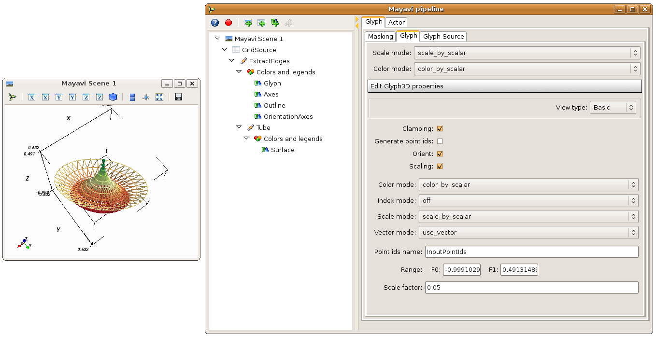Toggle parallel projection icon in scene toolbar

point(132,97)
